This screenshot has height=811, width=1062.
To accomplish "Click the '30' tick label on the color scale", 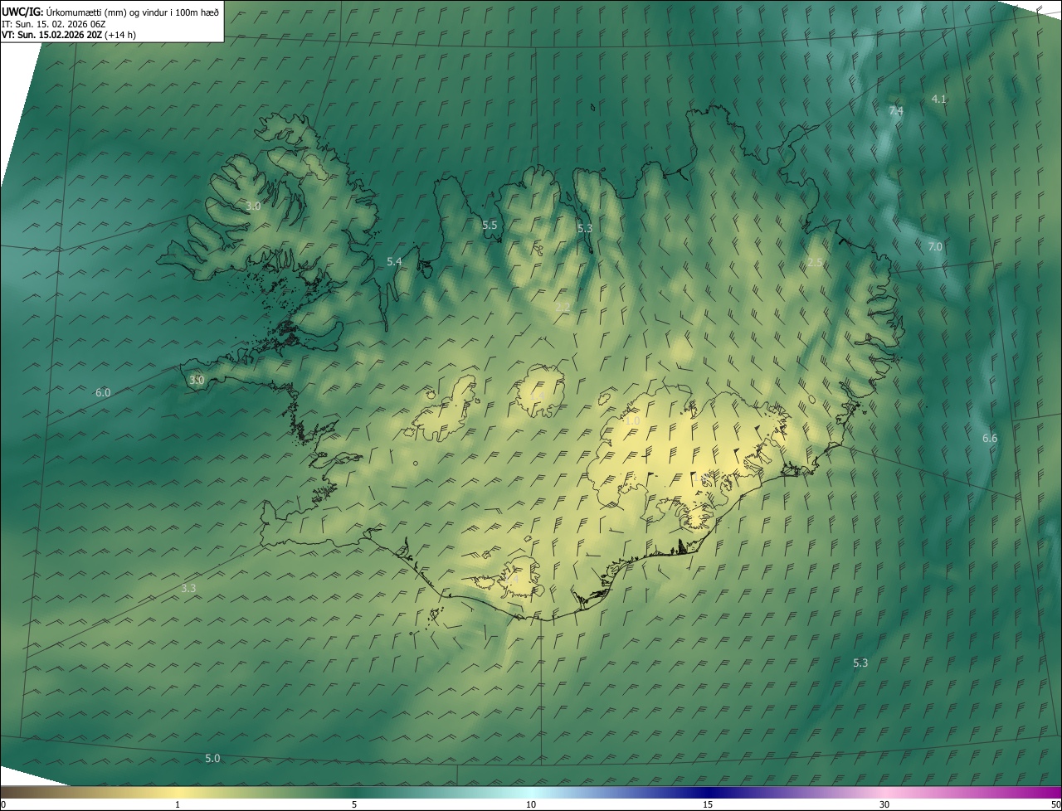I will pos(884,804).
